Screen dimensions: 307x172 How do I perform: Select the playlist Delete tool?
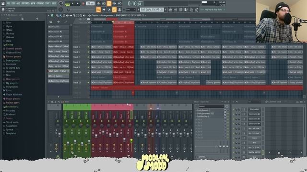click(64, 15)
